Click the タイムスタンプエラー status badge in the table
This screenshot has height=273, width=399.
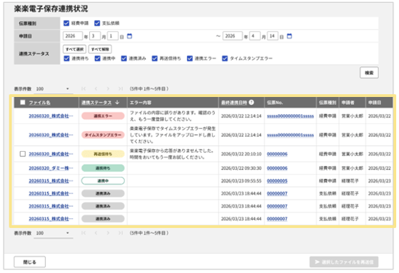coord(103,135)
